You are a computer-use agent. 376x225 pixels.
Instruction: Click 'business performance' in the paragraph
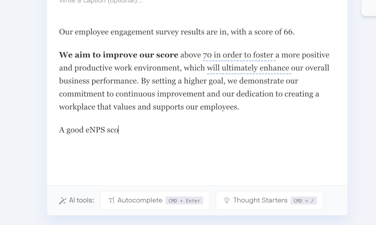point(98,81)
